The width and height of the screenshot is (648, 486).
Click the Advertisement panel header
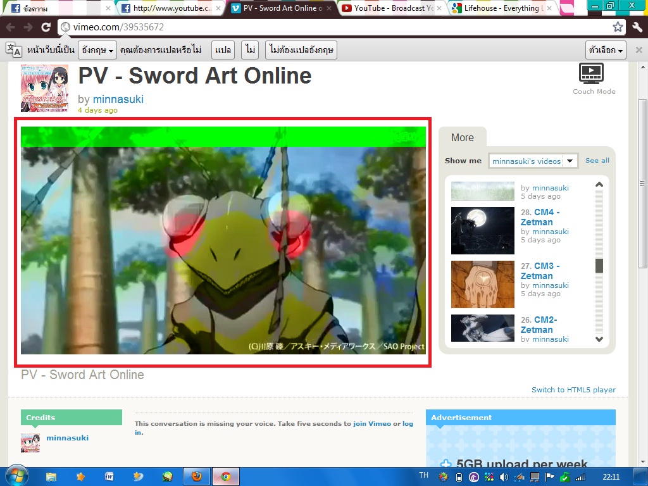(x=521, y=418)
